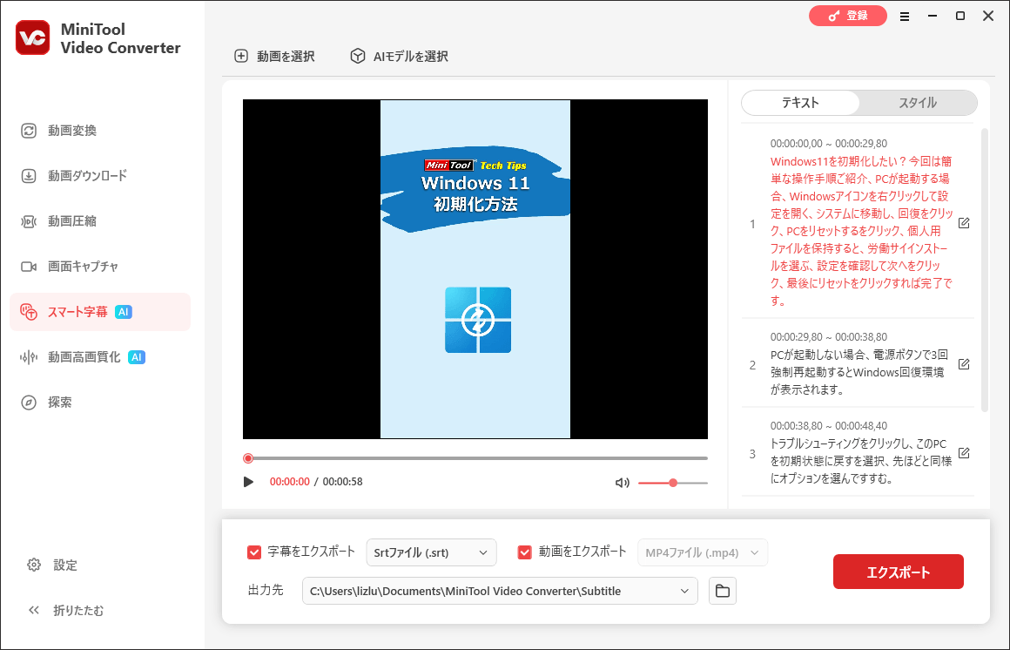1010x650 pixels.
Task: Maximize the application window
Action: point(959,17)
